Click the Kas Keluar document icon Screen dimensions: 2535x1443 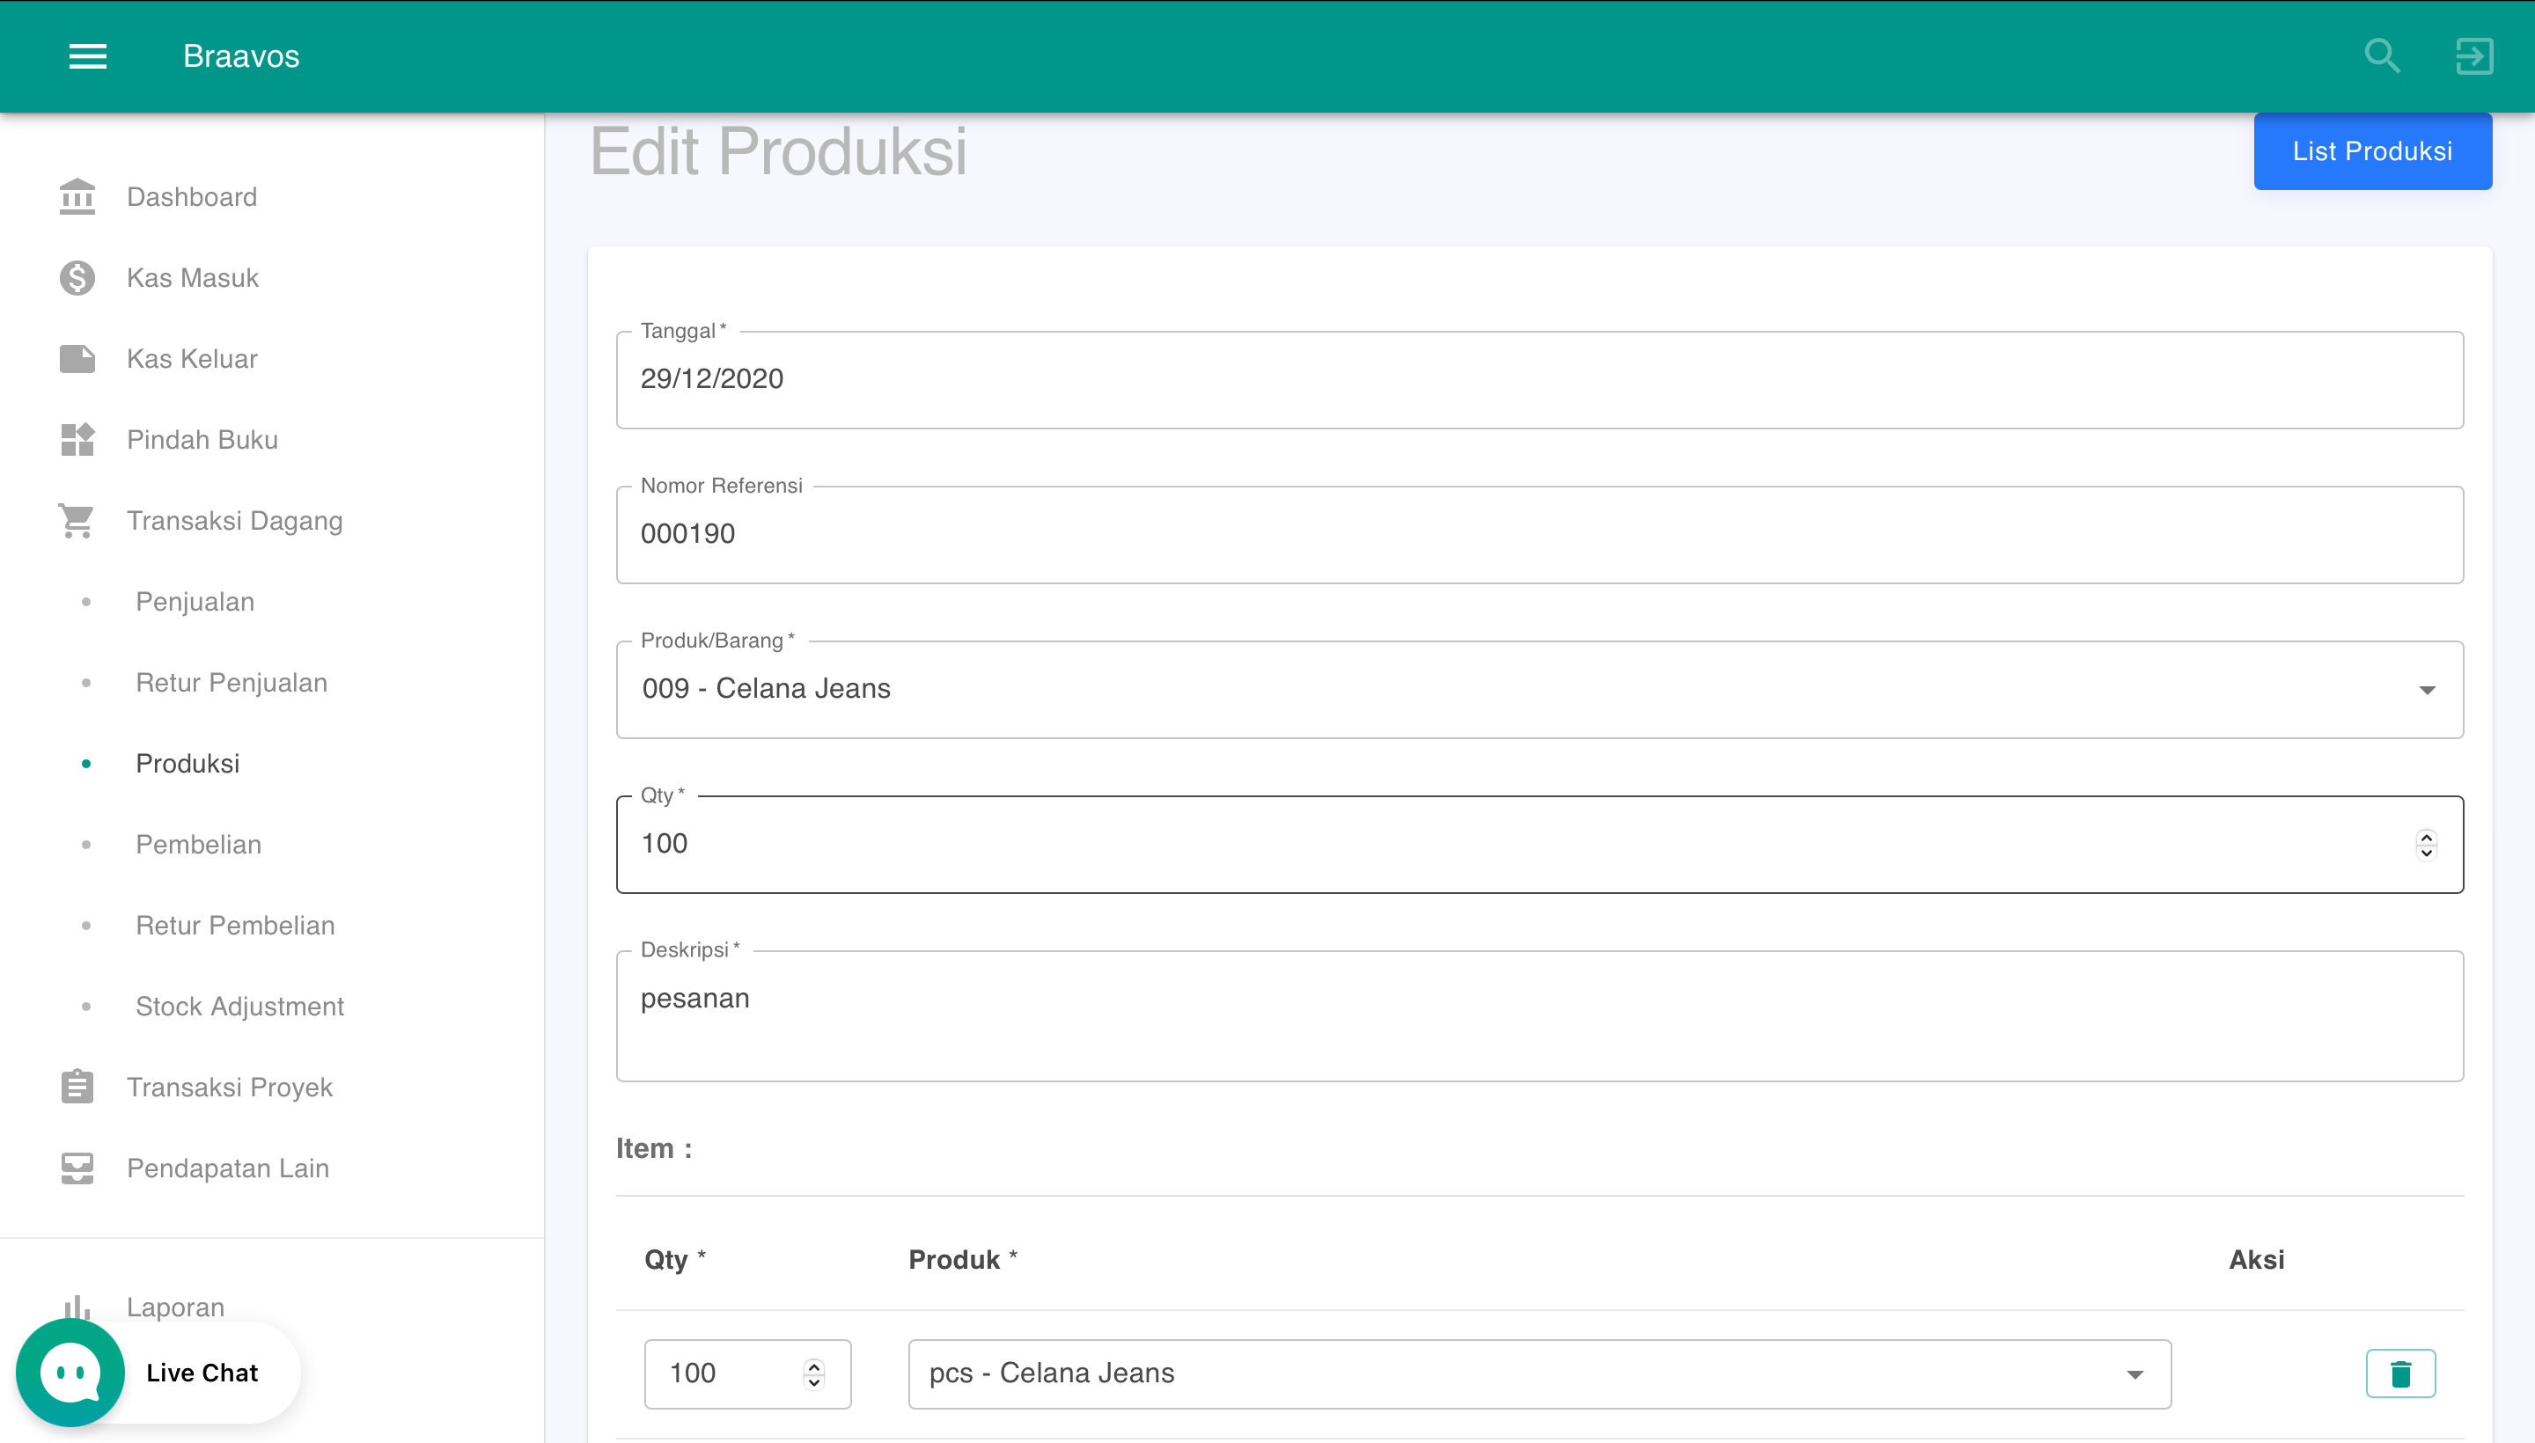(x=77, y=359)
